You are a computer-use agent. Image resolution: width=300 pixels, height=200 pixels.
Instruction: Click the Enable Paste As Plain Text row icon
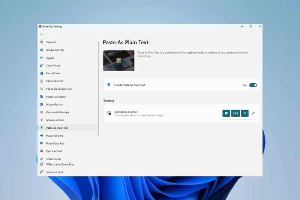[109, 84]
